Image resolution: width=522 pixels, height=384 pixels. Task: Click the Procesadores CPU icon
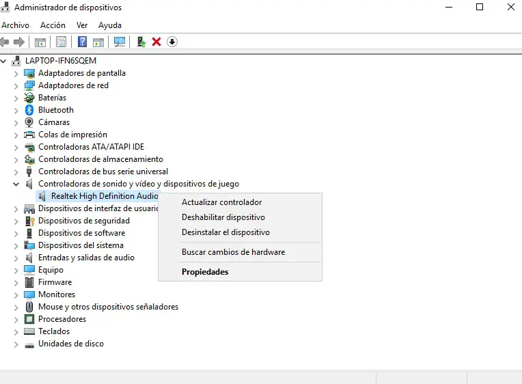pos(29,319)
